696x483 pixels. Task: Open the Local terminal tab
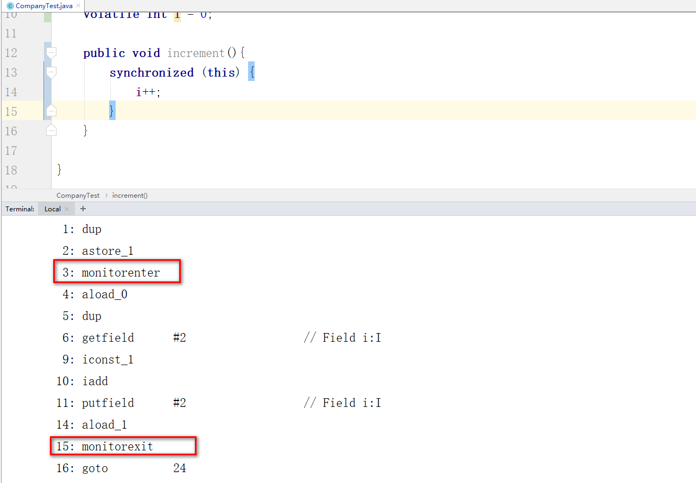(x=53, y=209)
